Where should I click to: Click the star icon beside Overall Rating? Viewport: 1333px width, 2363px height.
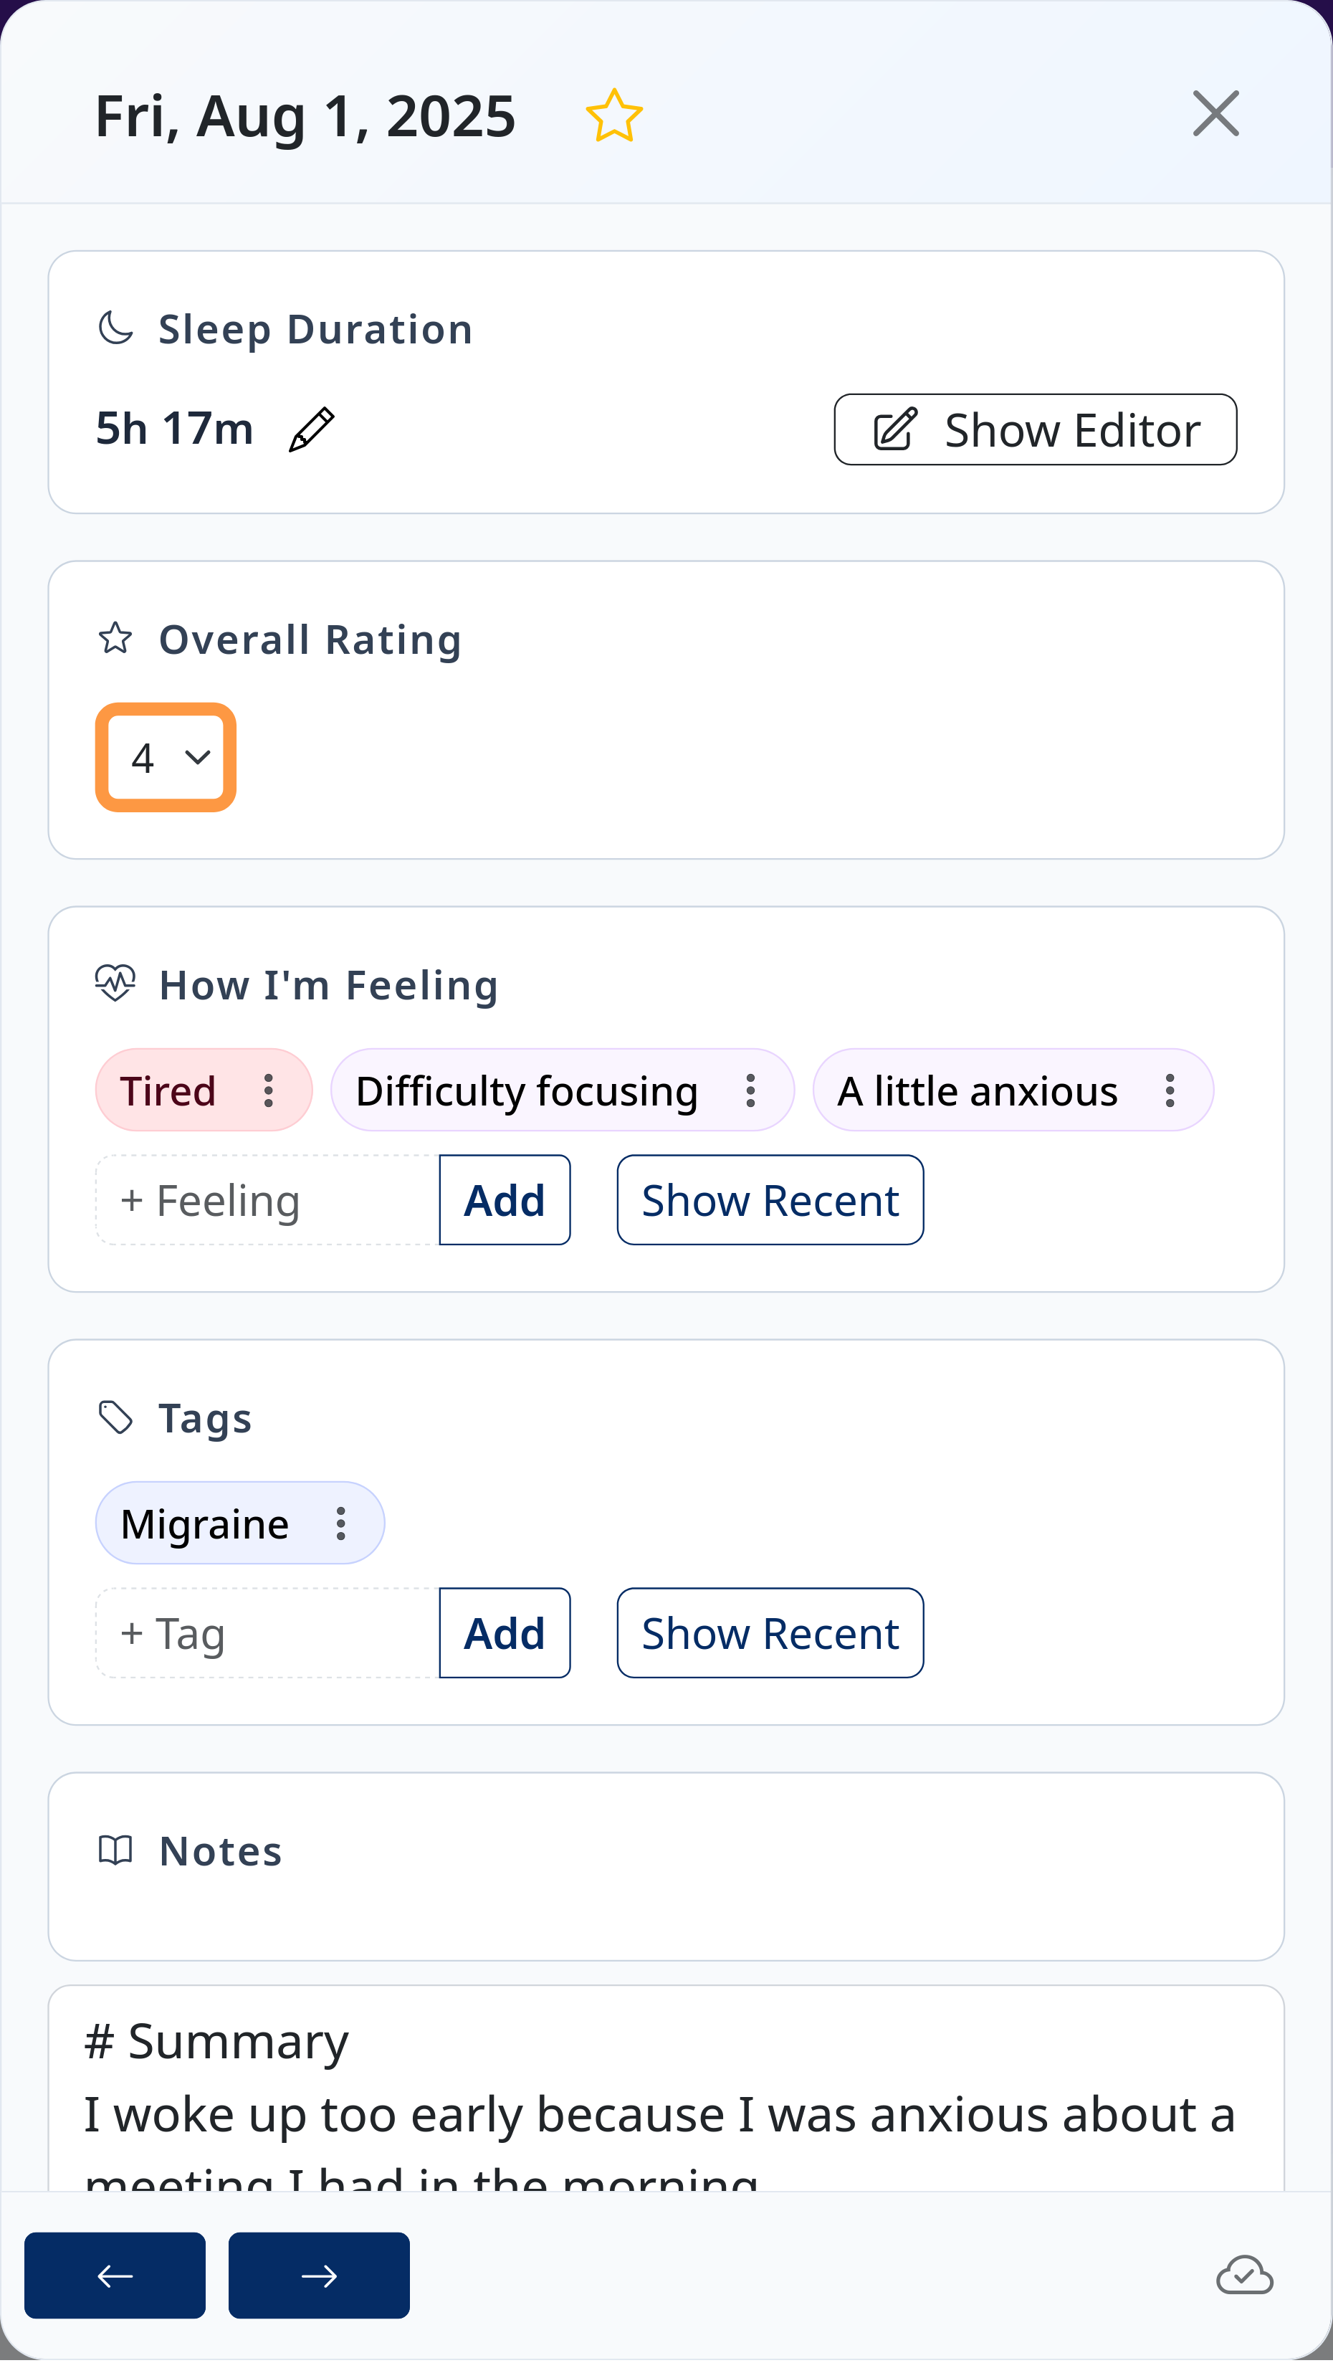pos(116,639)
